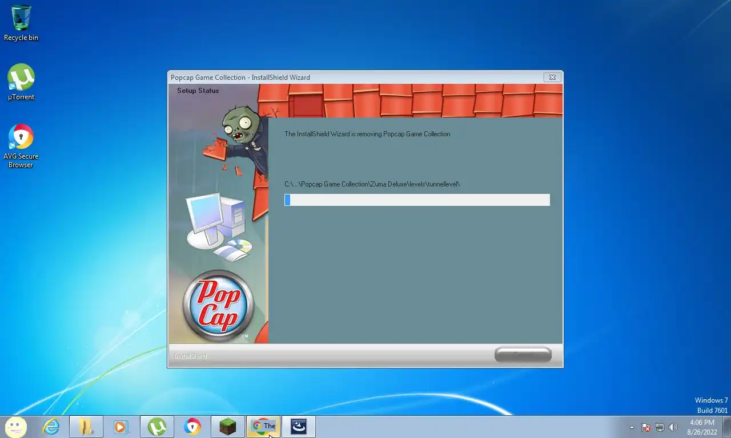Viewport: 731px width, 438px height.
Task: Show desktop with the taskbar end strip
Action: (727, 427)
